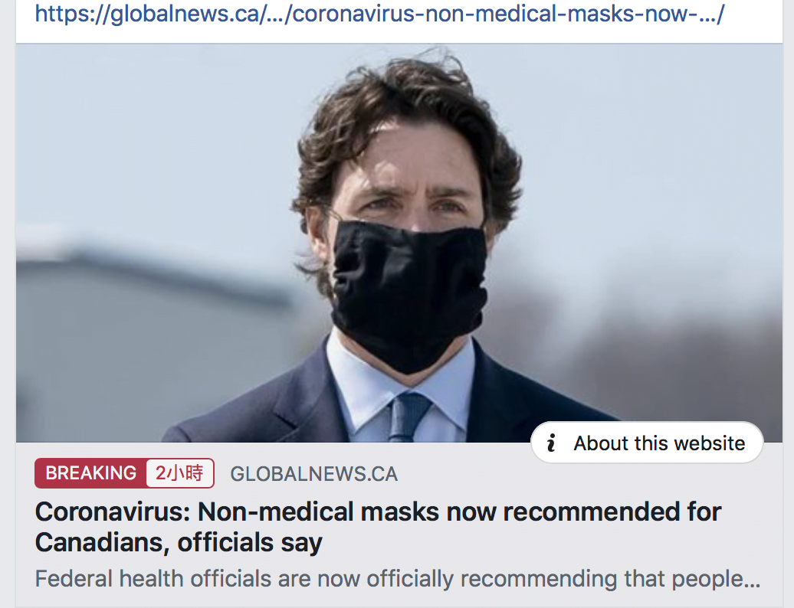Click the info "i" icon

[551, 443]
